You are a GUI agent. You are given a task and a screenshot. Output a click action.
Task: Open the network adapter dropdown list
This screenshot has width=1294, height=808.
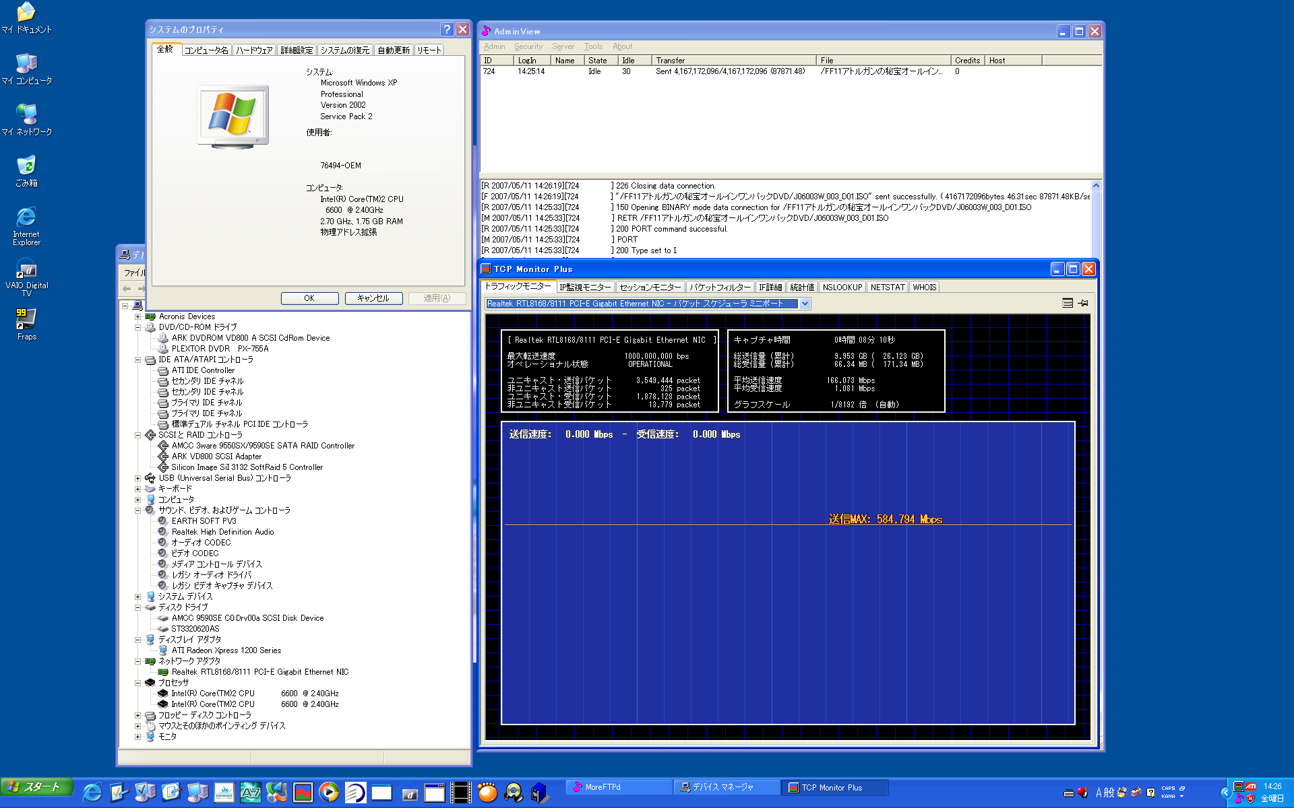click(x=805, y=304)
